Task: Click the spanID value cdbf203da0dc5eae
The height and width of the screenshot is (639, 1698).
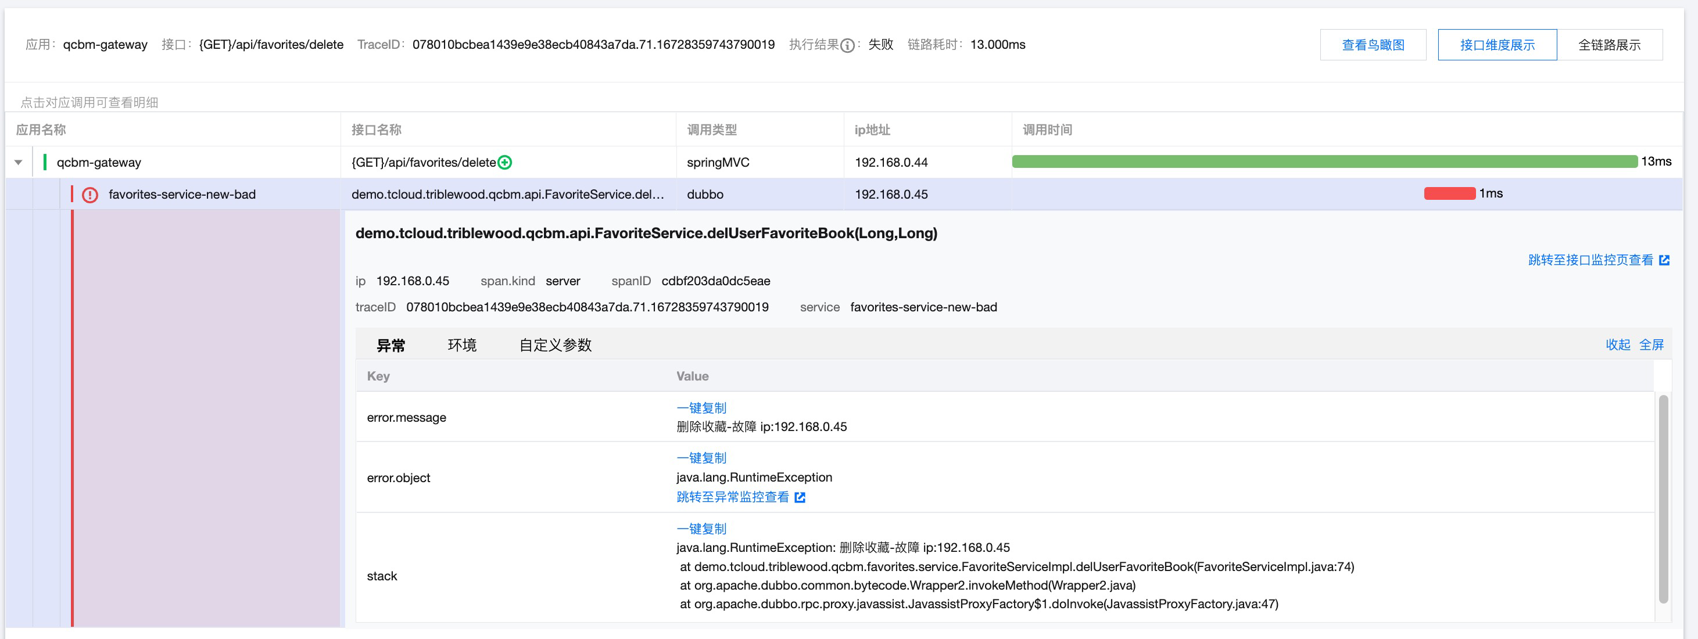Action: coord(715,281)
